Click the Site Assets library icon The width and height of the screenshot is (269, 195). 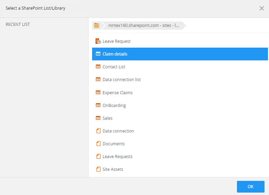(x=98, y=169)
